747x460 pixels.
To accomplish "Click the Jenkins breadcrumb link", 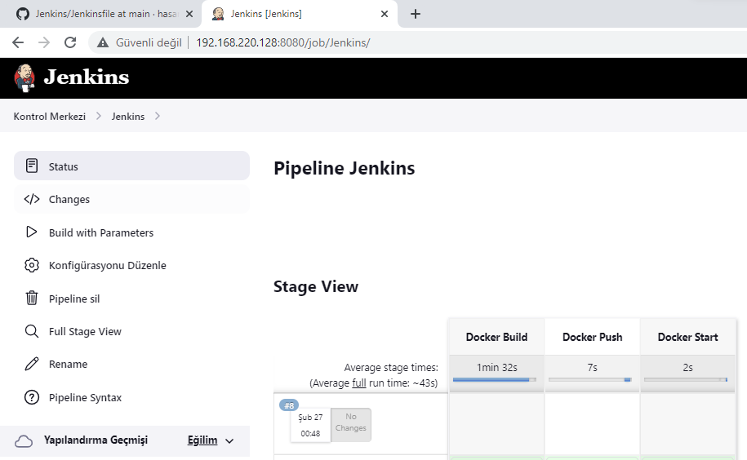I will 127,116.
